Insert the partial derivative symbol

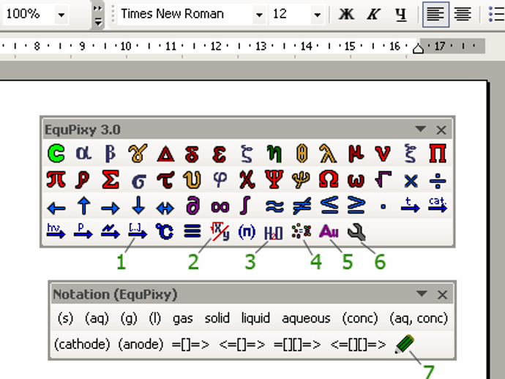click(x=192, y=206)
